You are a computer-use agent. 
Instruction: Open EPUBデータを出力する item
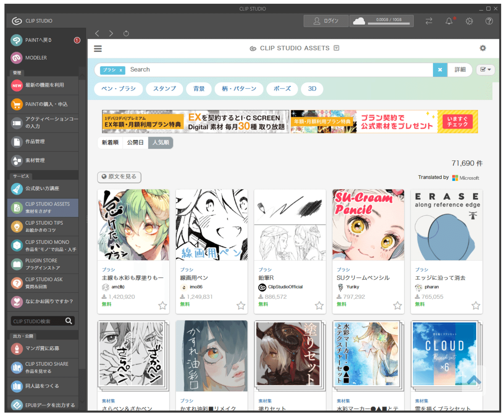click(x=43, y=405)
